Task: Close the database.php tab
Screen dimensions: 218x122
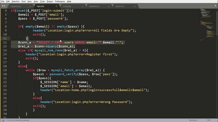Action: point(109,6)
